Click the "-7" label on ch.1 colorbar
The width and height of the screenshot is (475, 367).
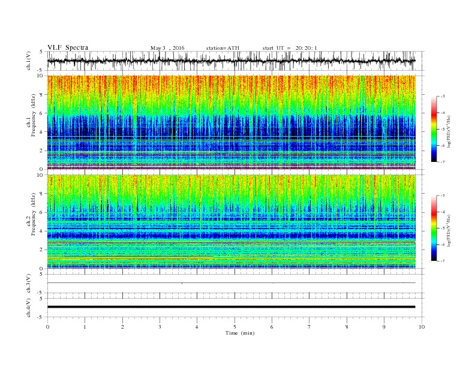tap(443, 162)
